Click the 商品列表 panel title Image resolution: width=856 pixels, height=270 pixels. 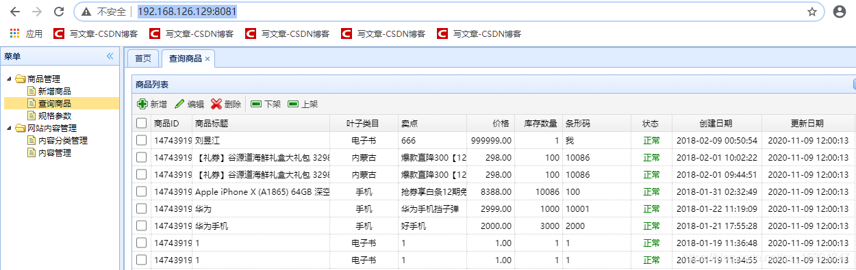tap(152, 84)
